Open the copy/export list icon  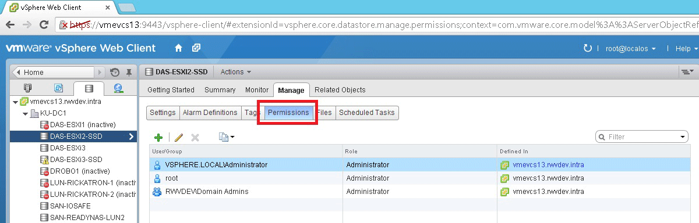[x=226, y=137]
